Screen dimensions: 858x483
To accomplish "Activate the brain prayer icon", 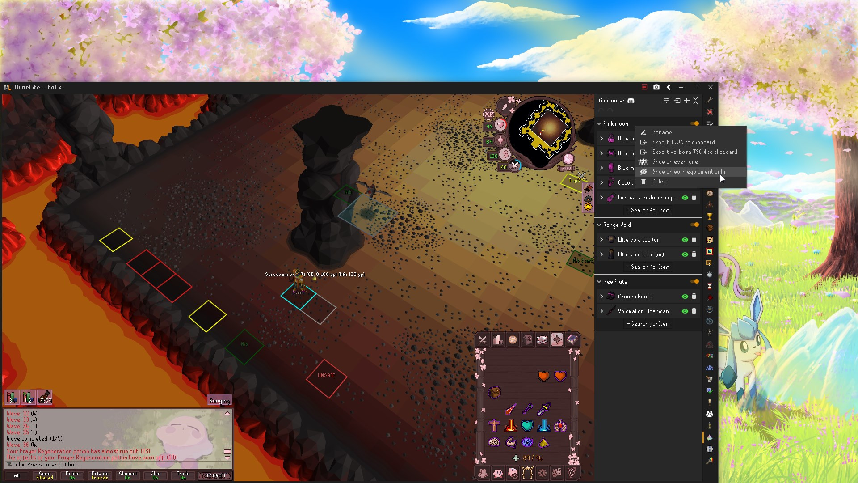I will [494, 442].
